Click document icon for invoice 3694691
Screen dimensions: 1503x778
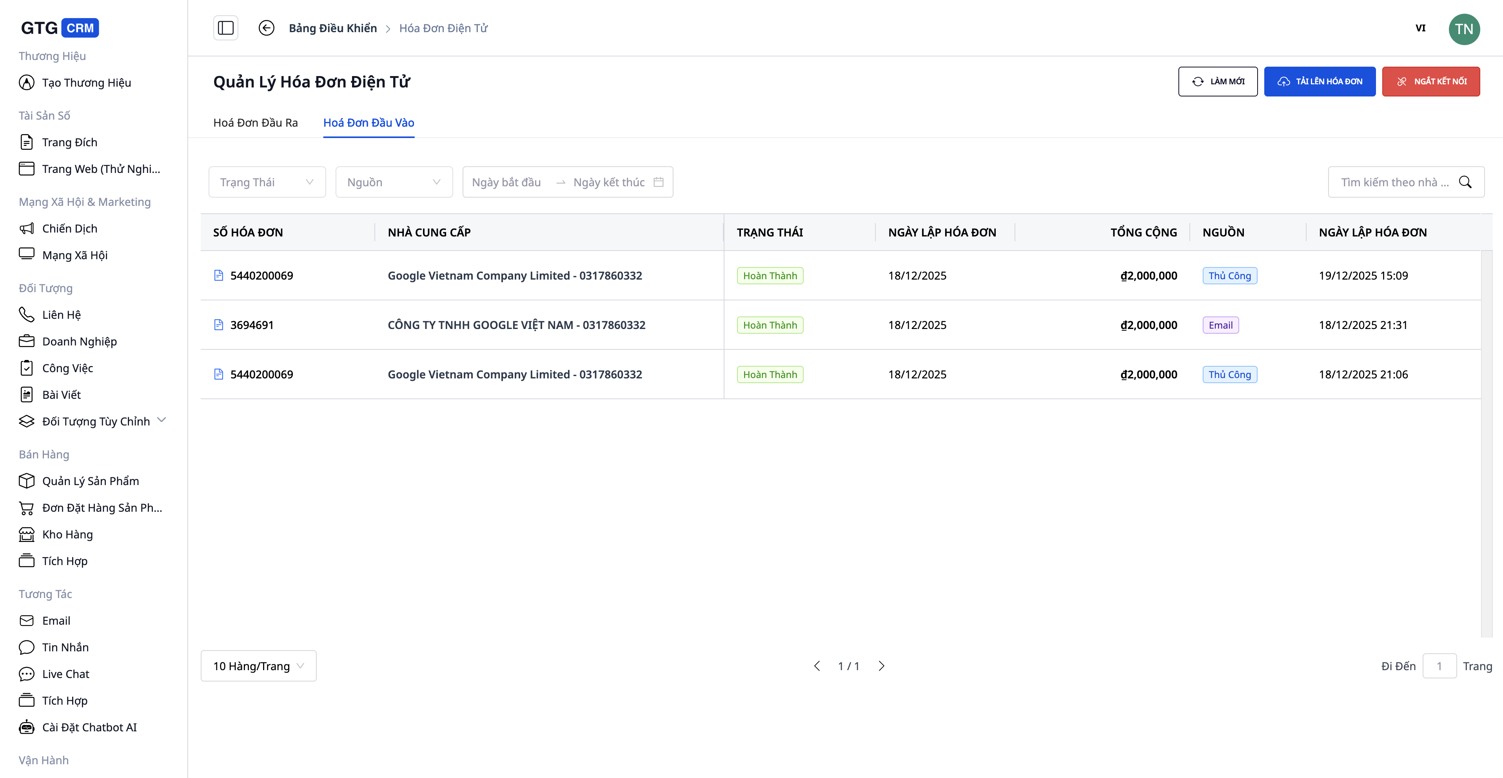(x=219, y=325)
